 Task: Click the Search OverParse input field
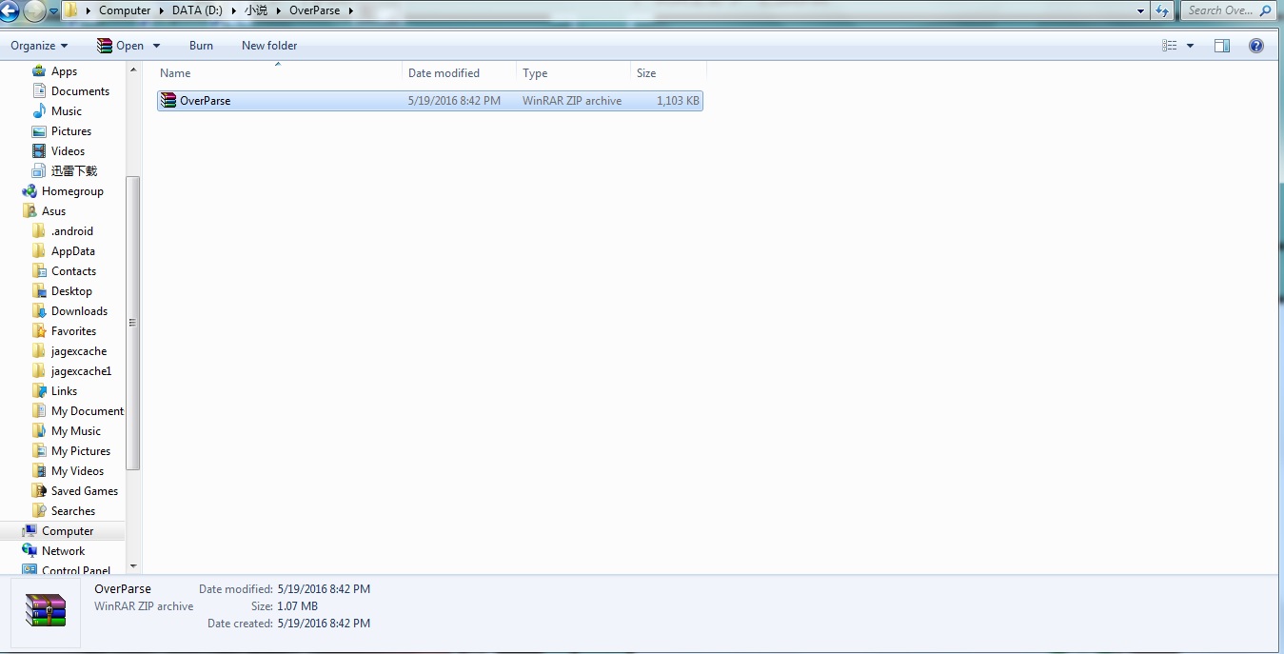click(1221, 11)
